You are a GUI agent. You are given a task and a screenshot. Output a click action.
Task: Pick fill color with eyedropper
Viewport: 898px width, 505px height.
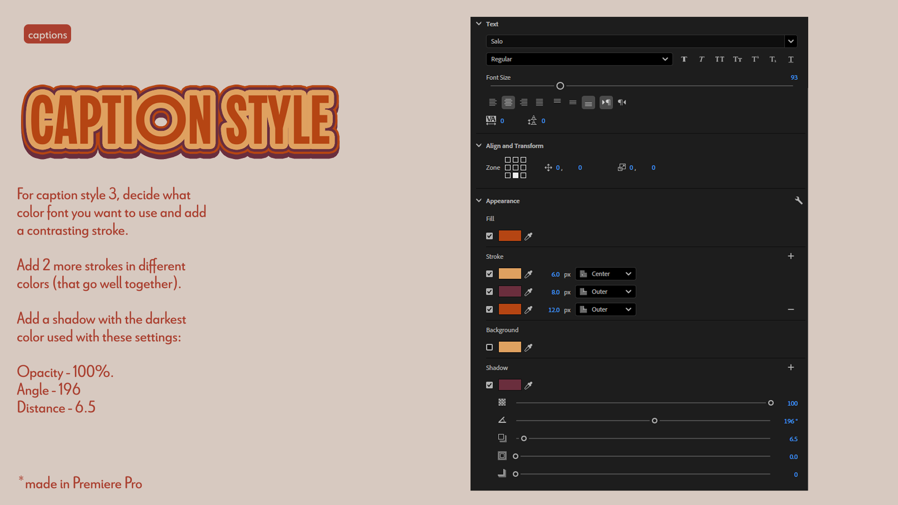point(529,236)
